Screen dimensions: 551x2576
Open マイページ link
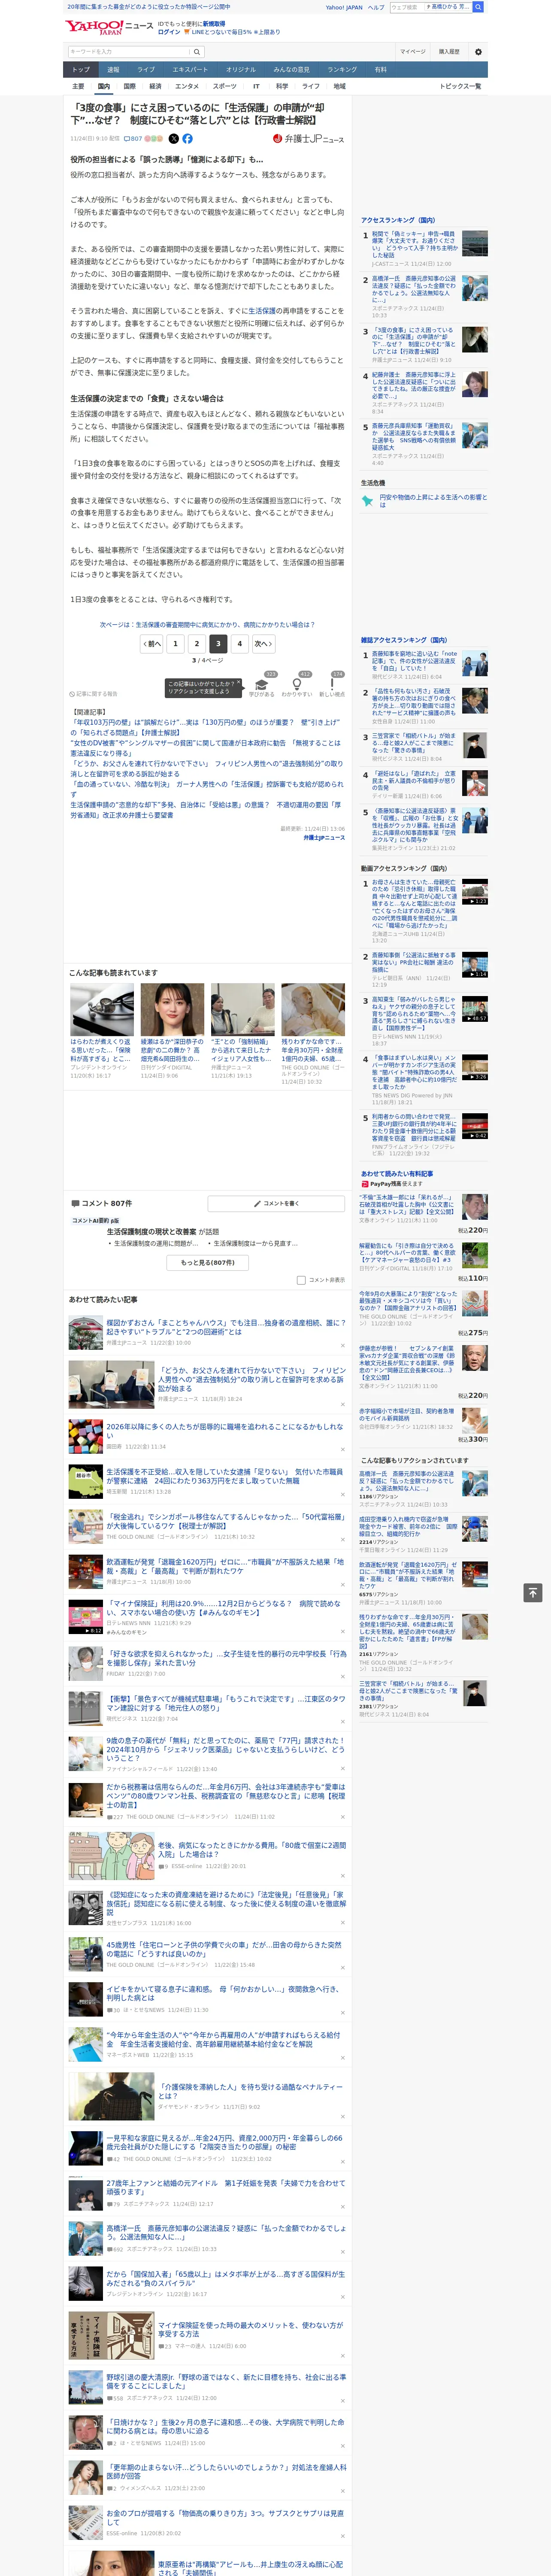click(x=413, y=51)
